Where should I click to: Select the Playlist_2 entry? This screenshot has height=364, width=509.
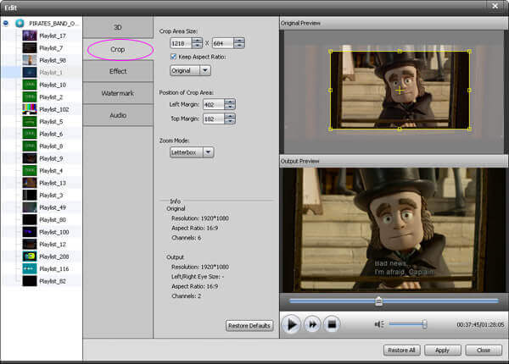(51, 97)
